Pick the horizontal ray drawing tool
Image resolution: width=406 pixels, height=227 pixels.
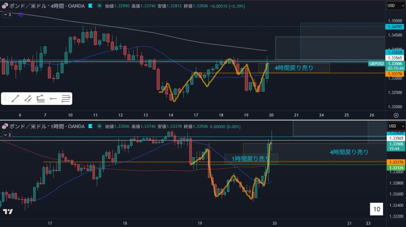(x=53, y=99)
